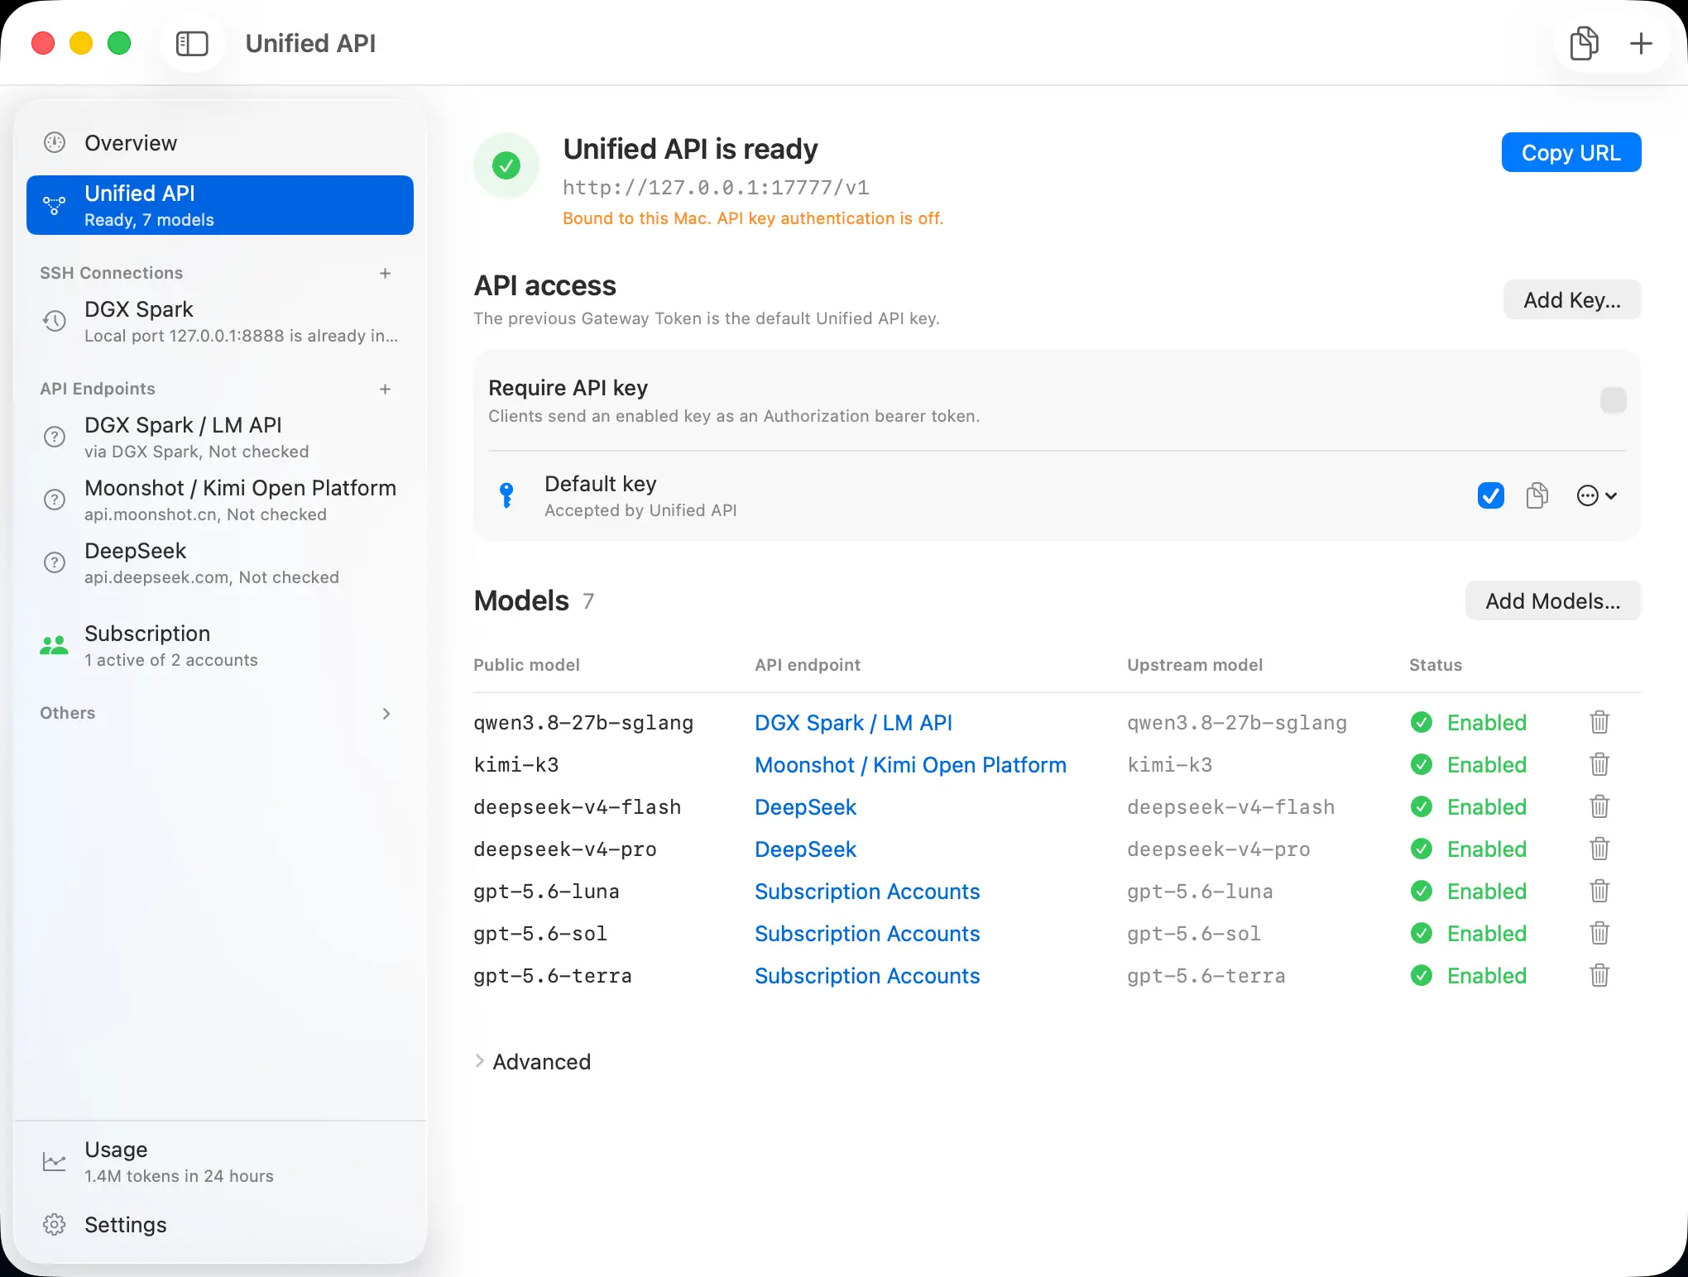Toggle Enabled status for gpt-5.6-sol
Image resolution: width=1688 pixels, height=1277 pixels.
tap(1469, 933)
